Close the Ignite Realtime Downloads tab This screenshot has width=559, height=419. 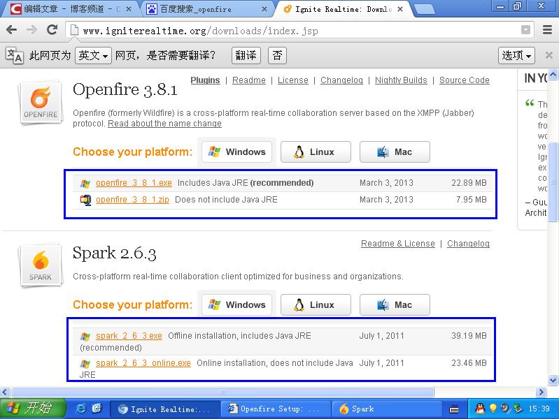coord(400,9)
